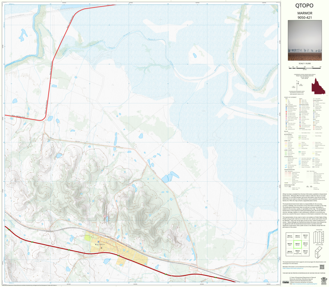Click the SCALE 1:10,000 label
The height and width of the screenshot is (287, 329).
(305, 63)
